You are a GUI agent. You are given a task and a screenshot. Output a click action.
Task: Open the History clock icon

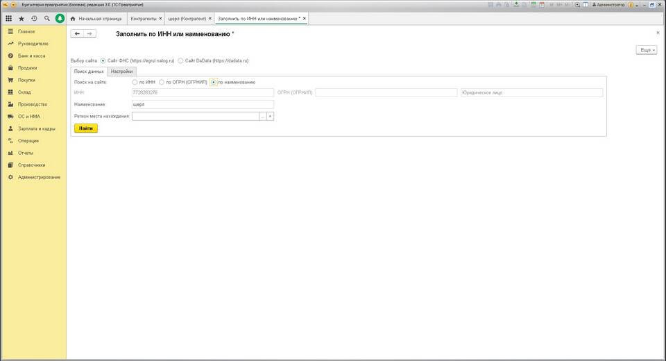tap(34, 19)
